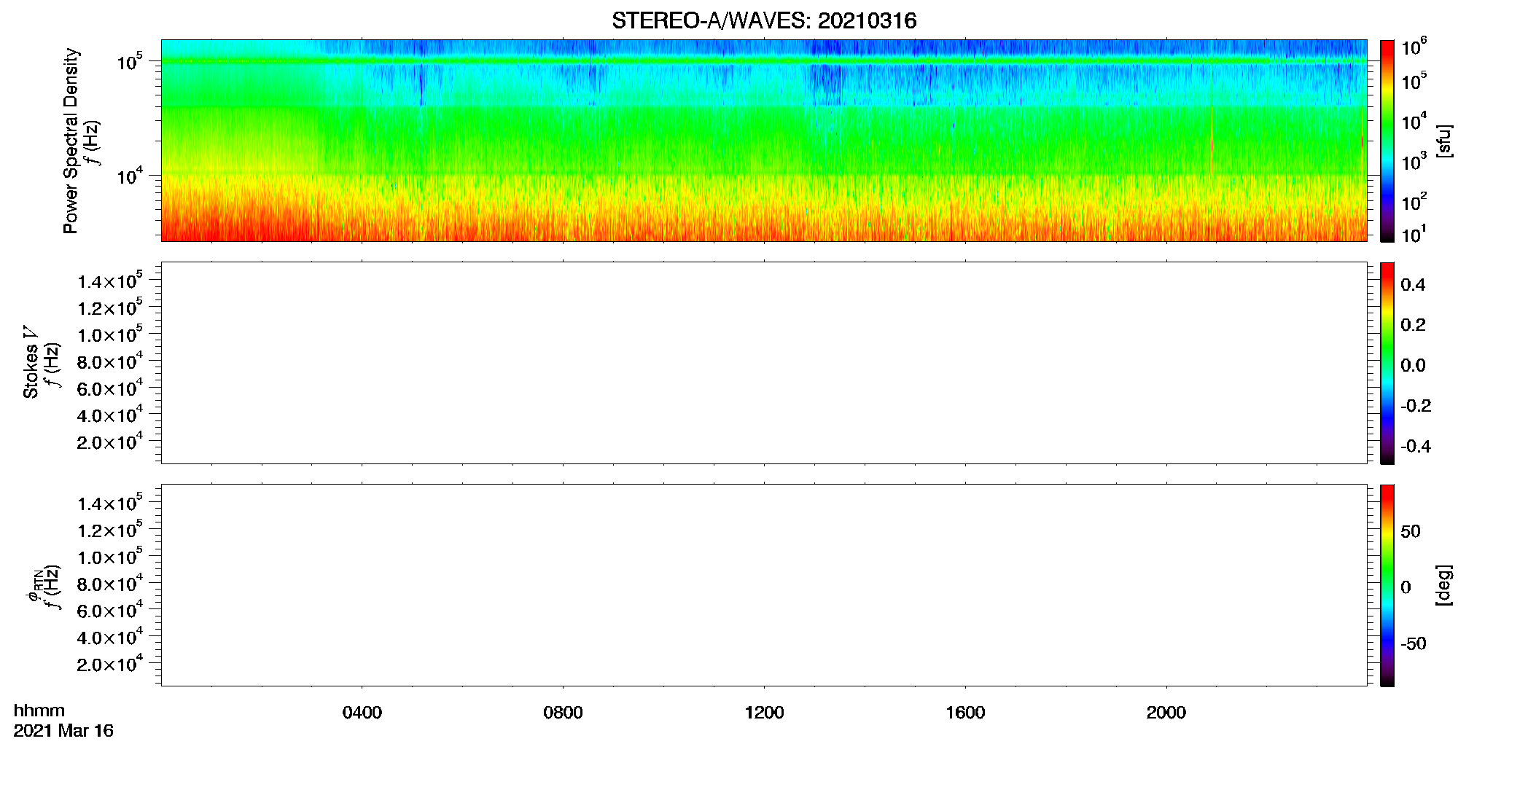Click the hhmm time format label
The width and height of the screenshot is (1528, 787).
tap(39, 710)
